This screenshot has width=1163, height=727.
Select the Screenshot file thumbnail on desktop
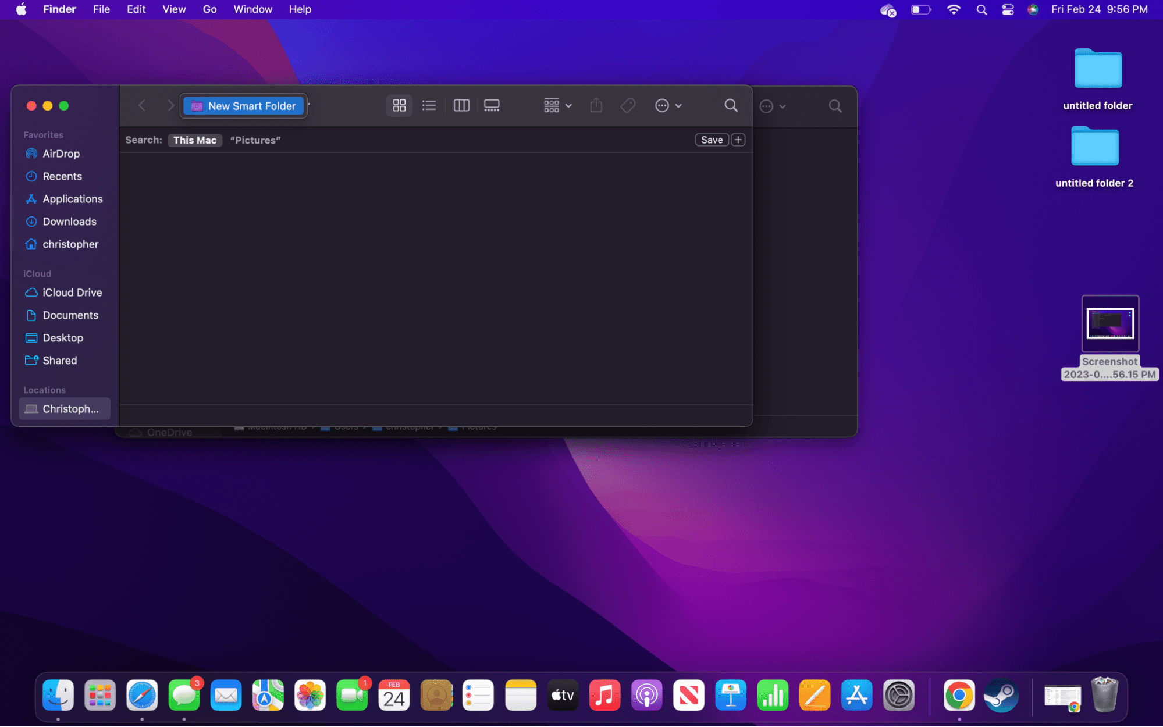click(1109, 323)
